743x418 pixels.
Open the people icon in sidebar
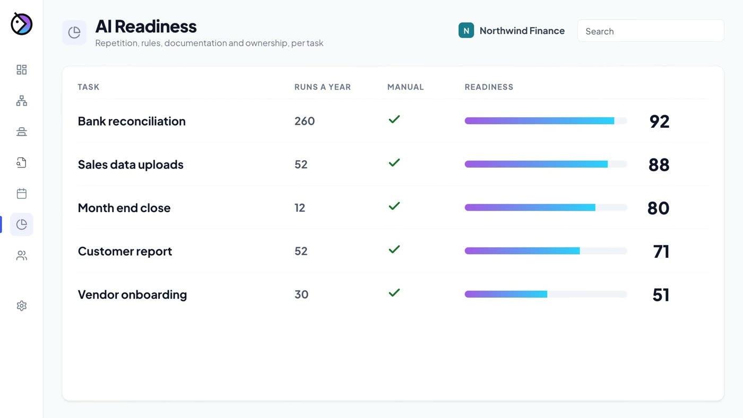(22, 256)
